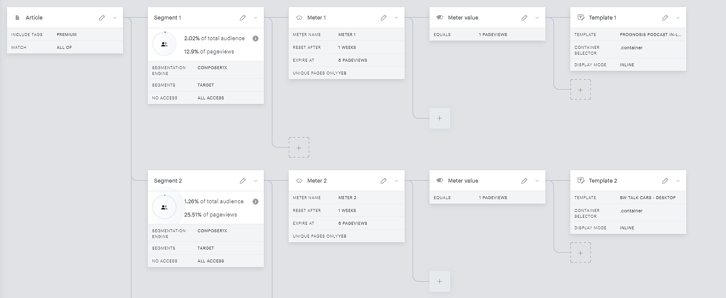This screenshot has height=298, width=726.
Task: Click the Template 1 pencil edit icon
Action: [665, 18]
